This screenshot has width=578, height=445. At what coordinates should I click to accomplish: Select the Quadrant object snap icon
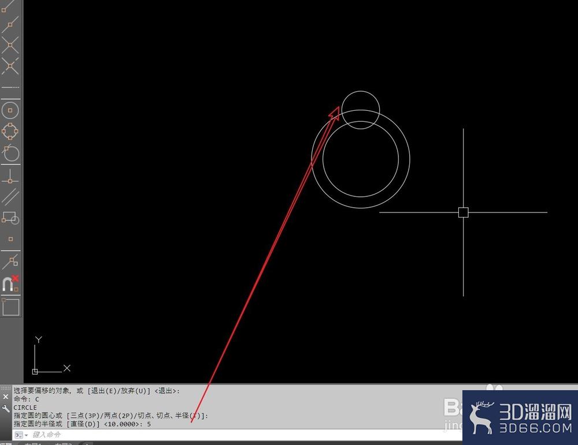(x=10, y=131)
